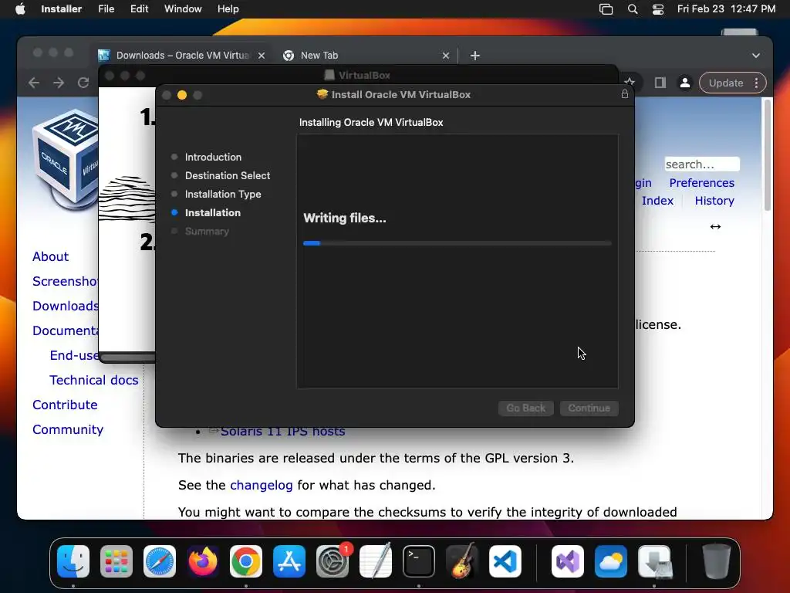Click the lock icon in installer title bar
This screenshot has height=593, width=790.
(x=625, y=94)
